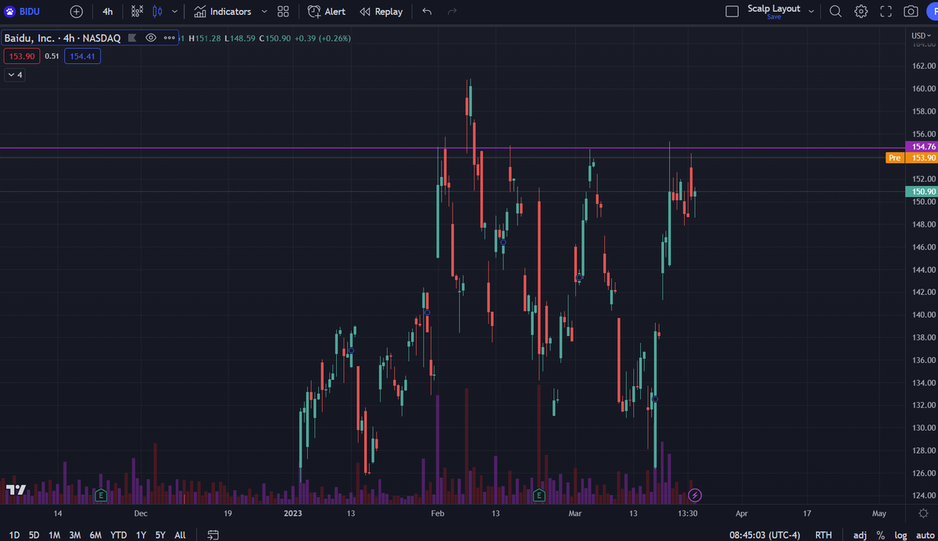Screen dimensions: 938x541
Task: Click the orange Pre 153.90 price label
Action: [x=911, y=158]
